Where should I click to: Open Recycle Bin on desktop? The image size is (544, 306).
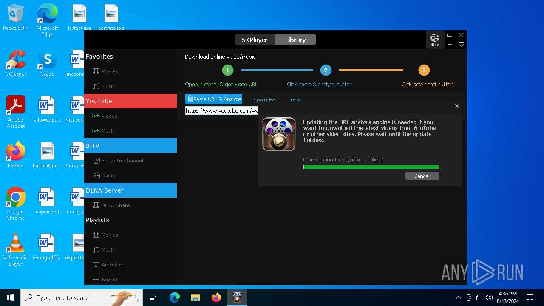16,17
